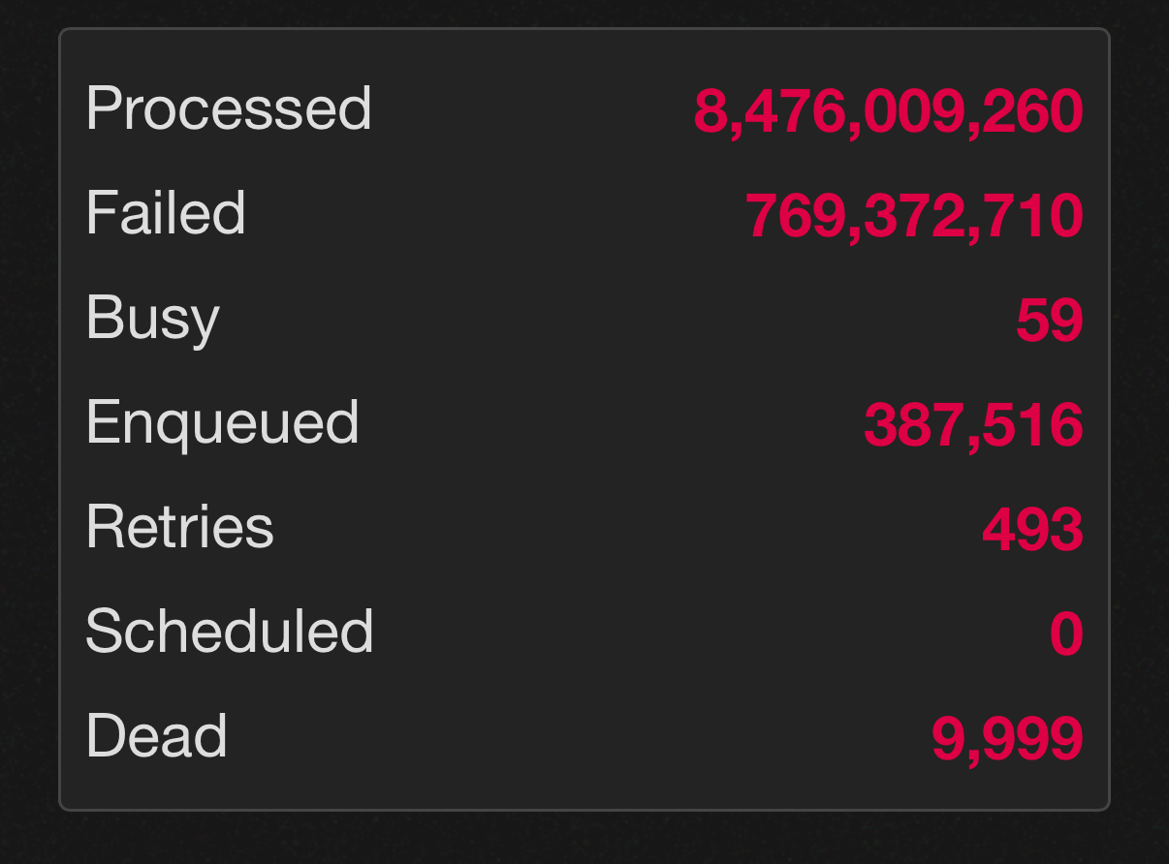Click the scheduled count 0
Viewport: 1169px width, 864px height.
tap(1066, 634)
